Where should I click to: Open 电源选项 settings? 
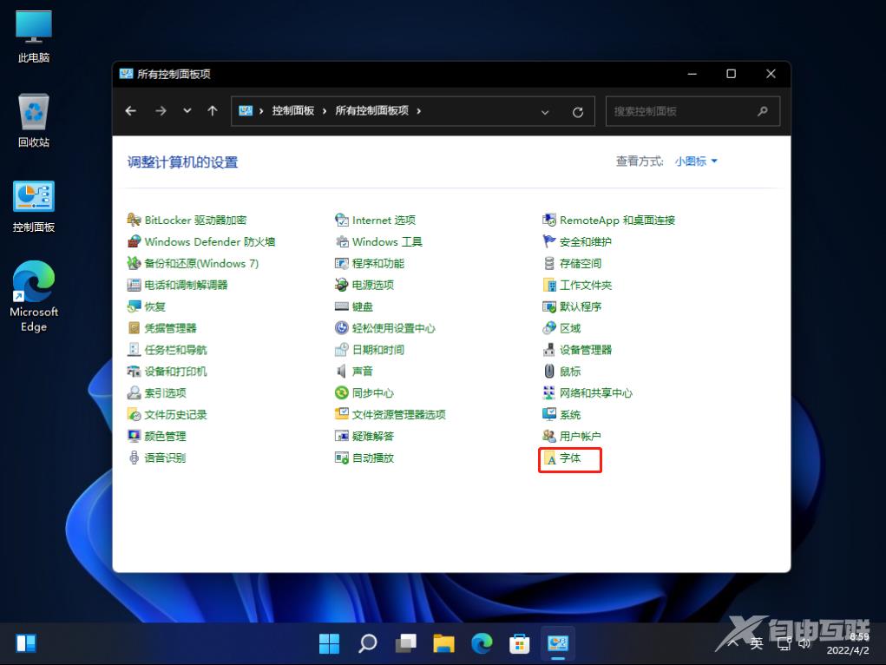[373, 284]
